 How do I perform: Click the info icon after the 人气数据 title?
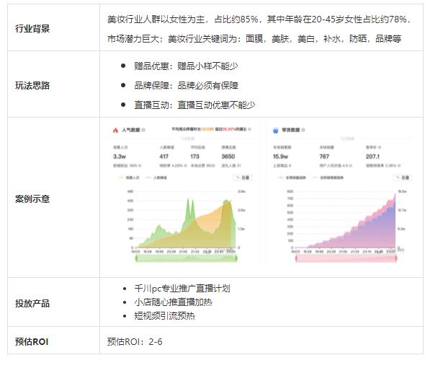pos(143,130)
